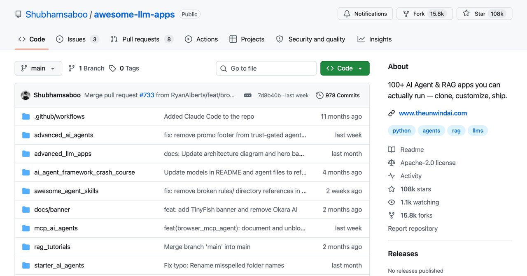Screen dimensions: 527x276
Task: Open 'Fix typo: Rename misspelled folder names' commit
Action: (224, 265)
